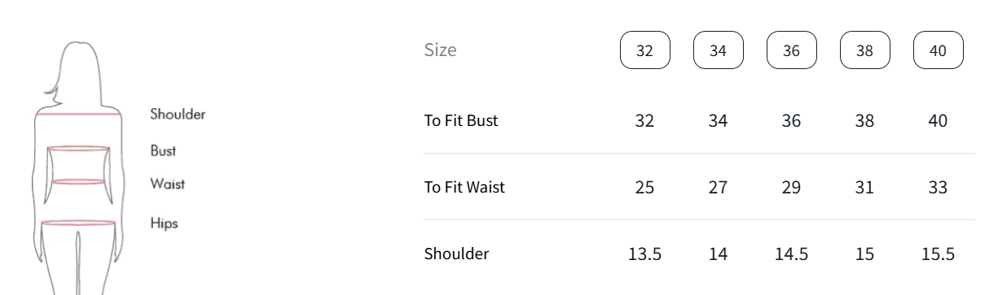
Task: Pick size 38 option
Action: pyautogui.click(x=864, y=50)
